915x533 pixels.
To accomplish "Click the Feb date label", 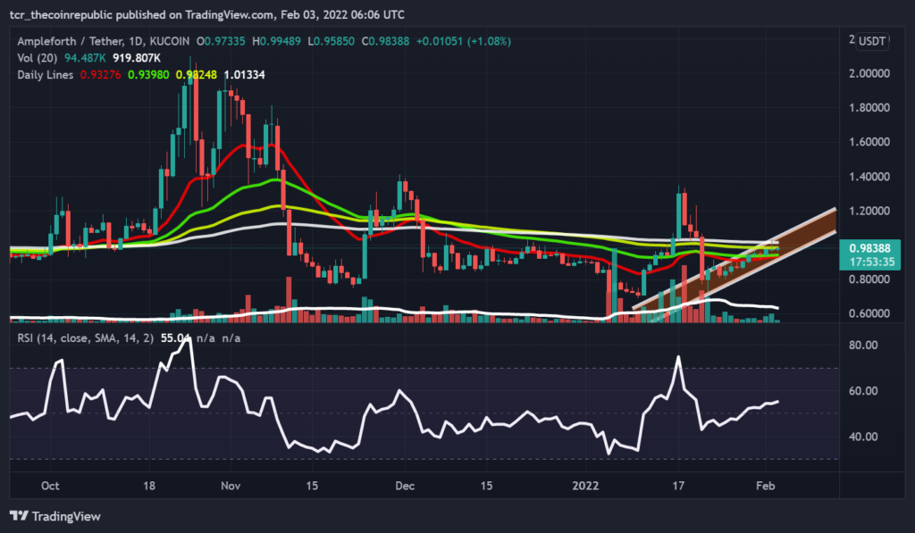I will (x=765, y=486).
